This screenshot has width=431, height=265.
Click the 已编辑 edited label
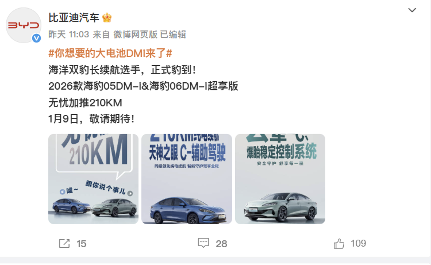coord(173,34)
